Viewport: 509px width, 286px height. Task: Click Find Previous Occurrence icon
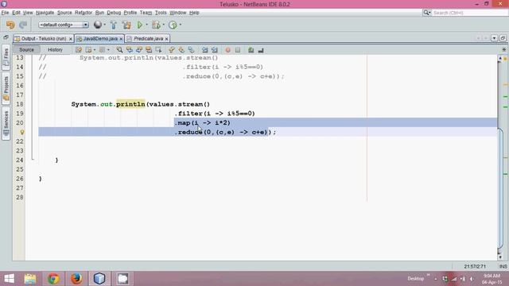pos(129,50)
